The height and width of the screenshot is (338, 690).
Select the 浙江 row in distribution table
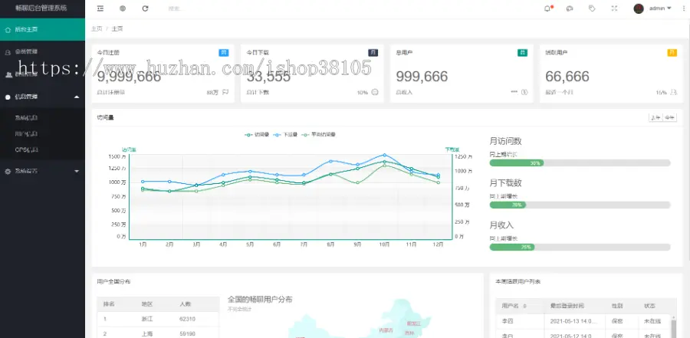[x=158, y=319]
